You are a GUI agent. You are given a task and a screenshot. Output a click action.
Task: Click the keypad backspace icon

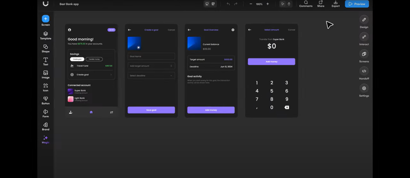pyautogui.click(x=287, y=107)
